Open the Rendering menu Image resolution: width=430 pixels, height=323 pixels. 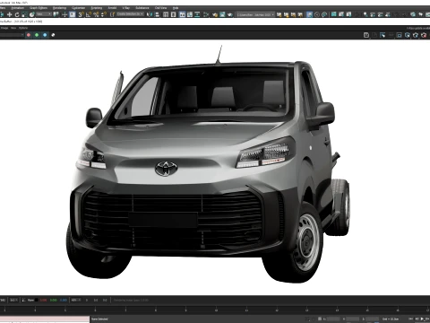[59, 8]
